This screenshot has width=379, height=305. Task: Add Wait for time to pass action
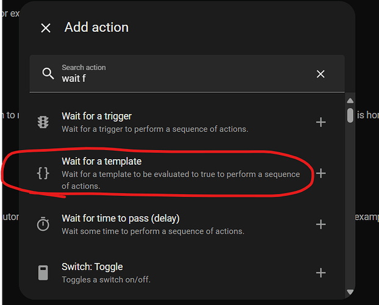click(x=320, y=224)
